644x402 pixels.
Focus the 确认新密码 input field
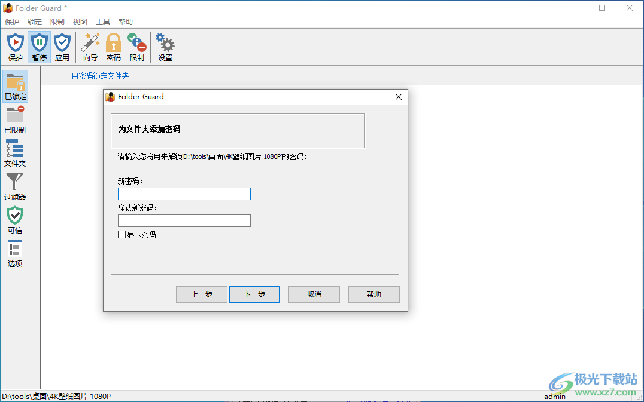pos(184,221)
